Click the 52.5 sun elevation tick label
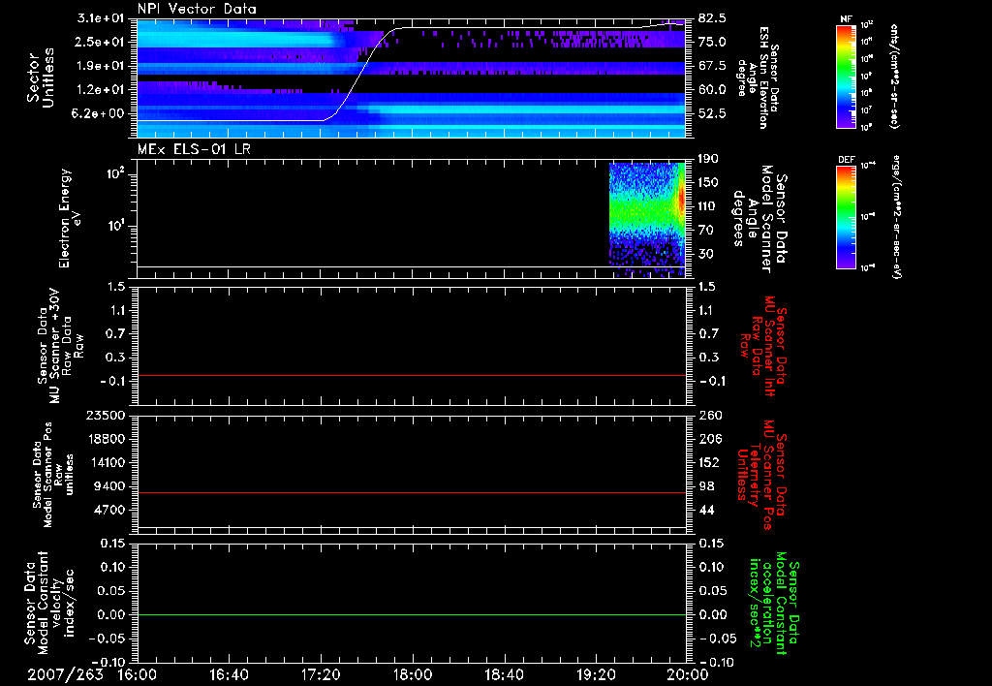 coord(712,114)
